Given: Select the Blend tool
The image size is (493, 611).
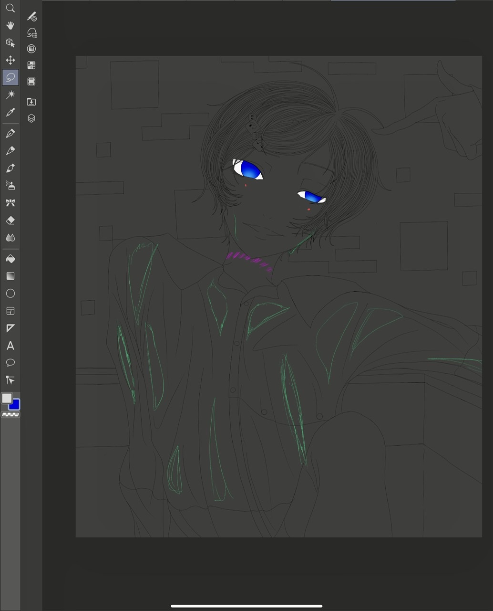Looking at the screenshot, I should coord(10,238).
